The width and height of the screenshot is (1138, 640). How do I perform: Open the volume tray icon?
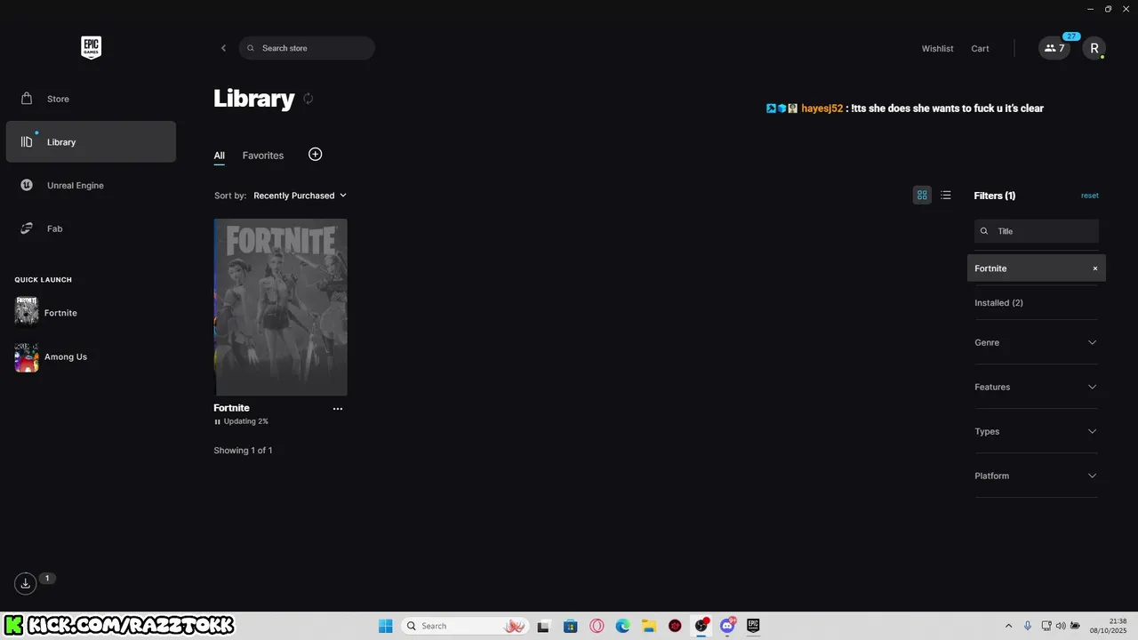click(x=1061, y=626)
